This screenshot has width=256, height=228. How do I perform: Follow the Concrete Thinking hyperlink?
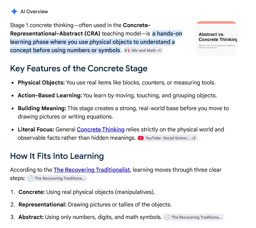(101, 129)
